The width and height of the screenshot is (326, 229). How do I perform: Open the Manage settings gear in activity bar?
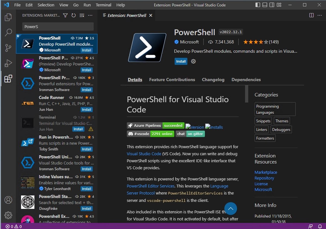(8, 215)
